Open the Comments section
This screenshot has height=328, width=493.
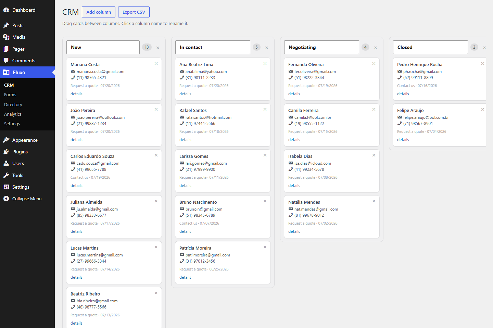(x=27, y=61)
